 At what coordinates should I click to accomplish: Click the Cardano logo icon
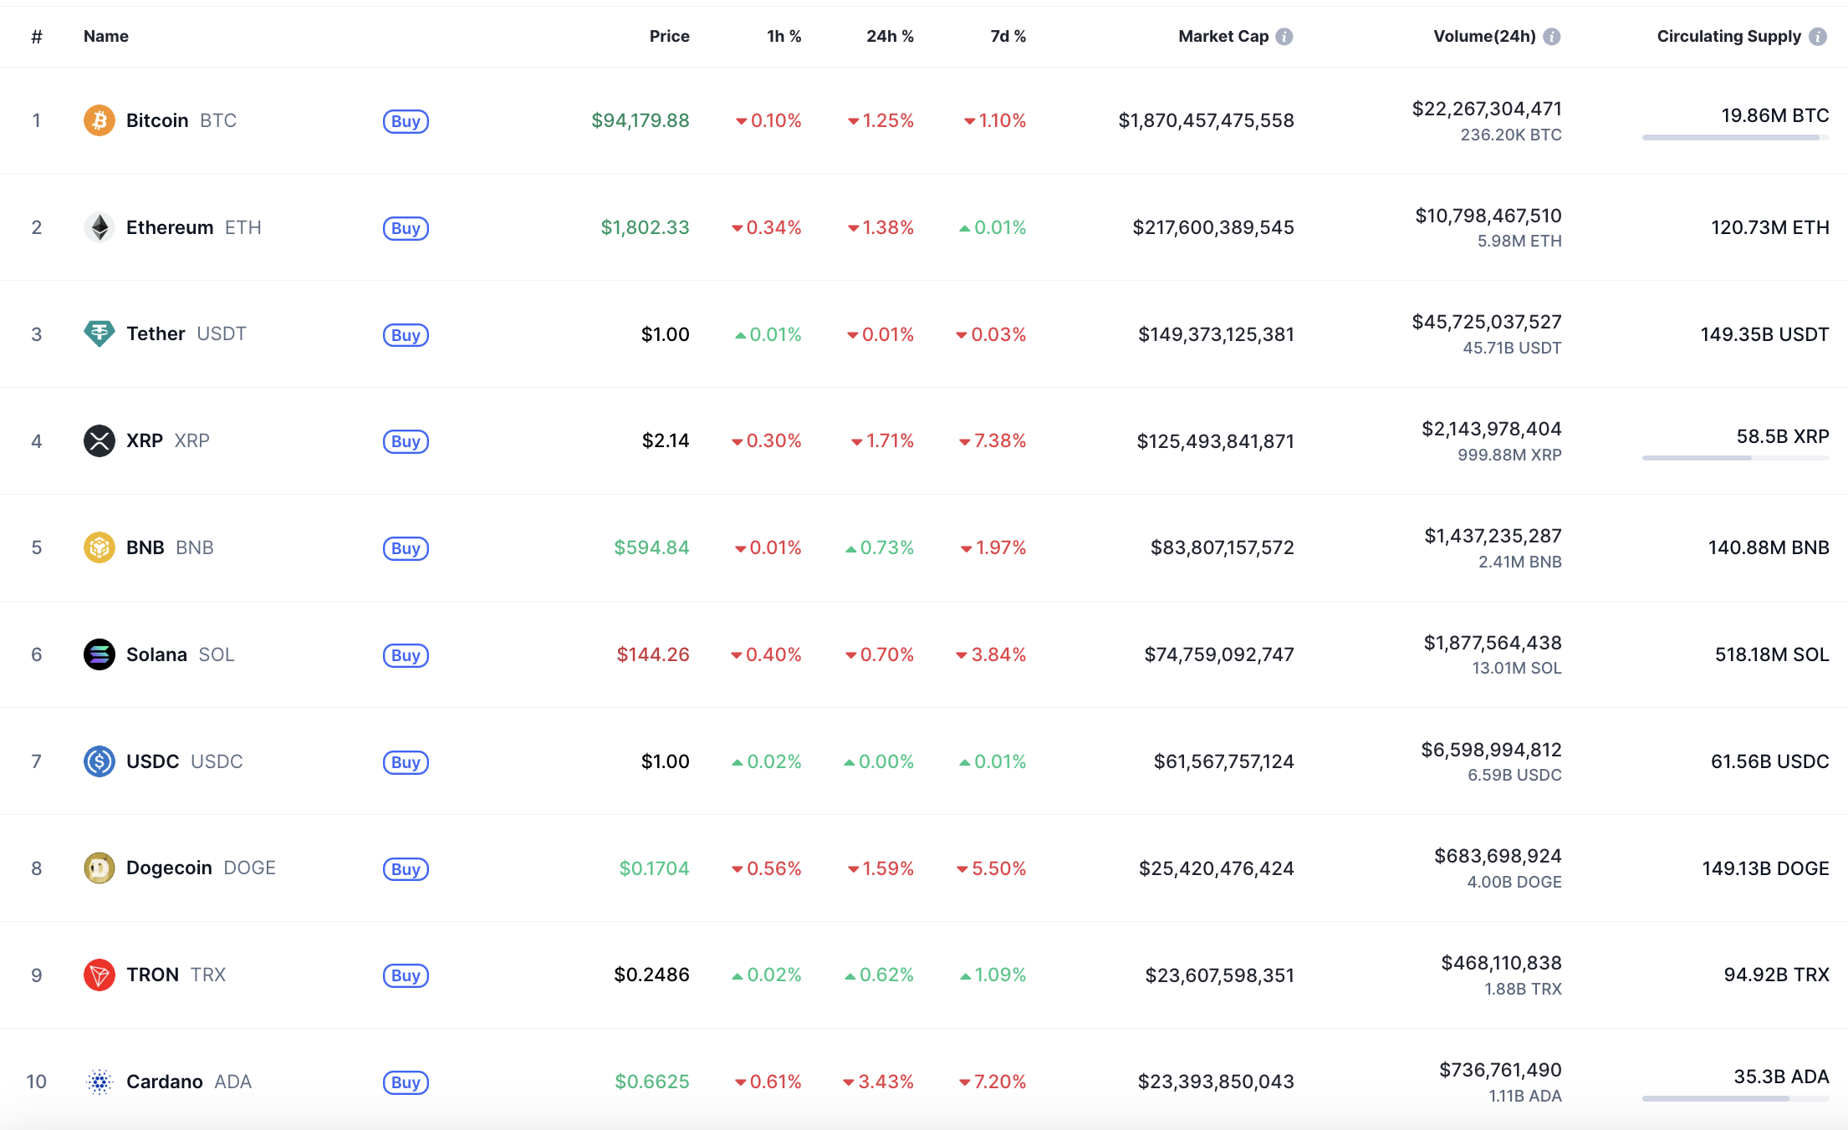tap(99, 1082)
